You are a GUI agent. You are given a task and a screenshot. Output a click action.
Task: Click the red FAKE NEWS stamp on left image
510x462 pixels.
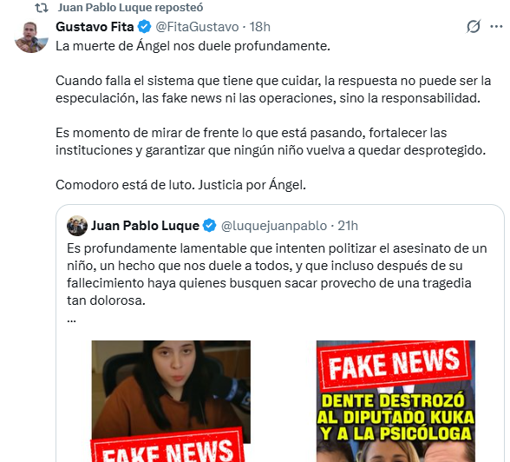(168, 445)
